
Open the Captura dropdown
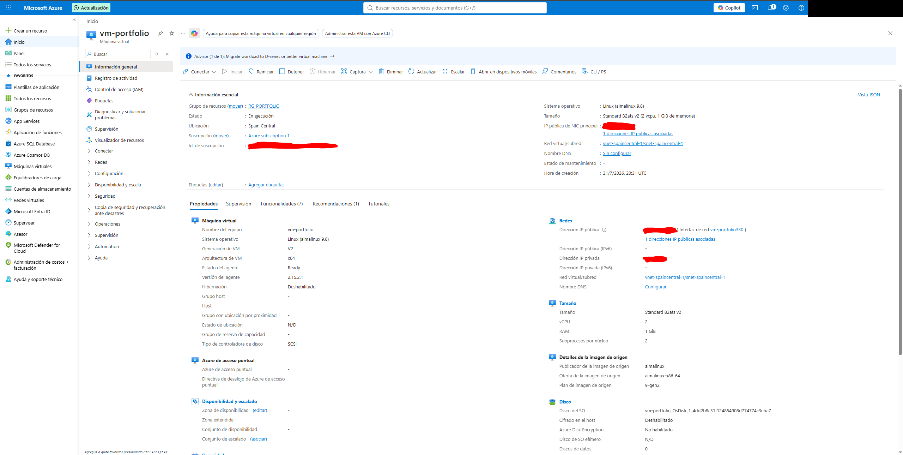[357, 72]
